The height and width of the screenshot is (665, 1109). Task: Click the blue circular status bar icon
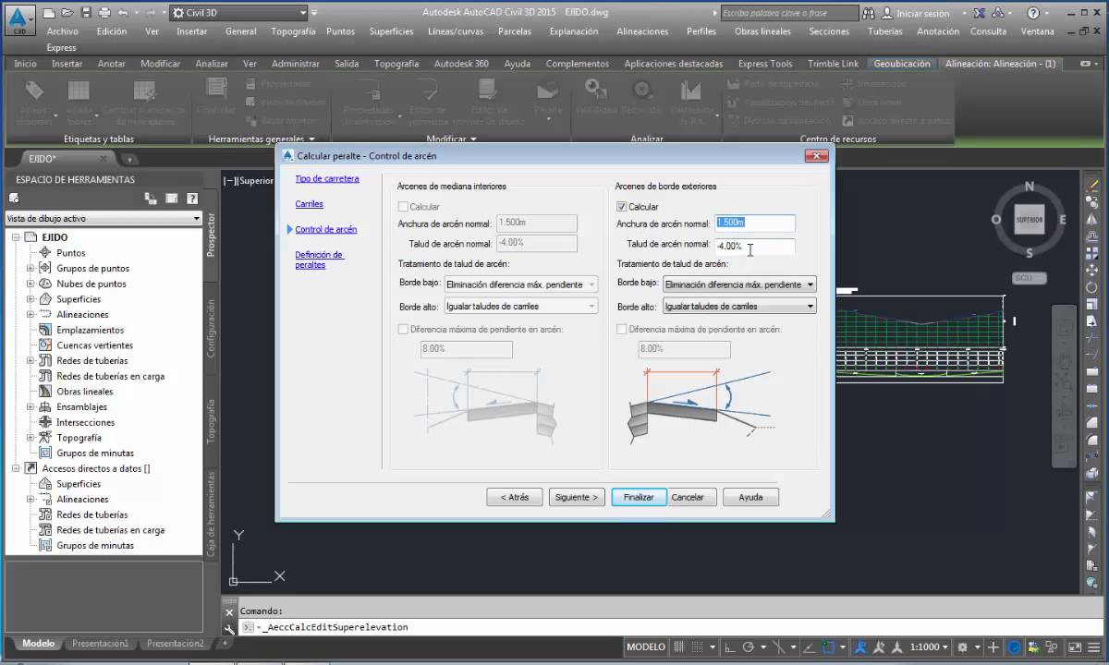pos(1014,647)
